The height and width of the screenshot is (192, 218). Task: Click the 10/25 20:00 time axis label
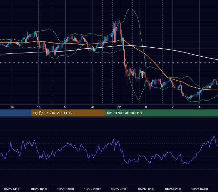coord(92,189)
